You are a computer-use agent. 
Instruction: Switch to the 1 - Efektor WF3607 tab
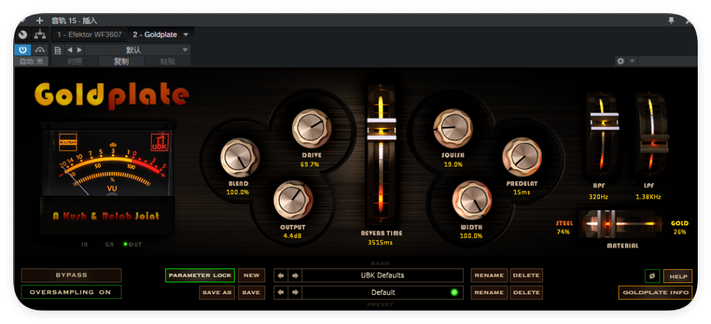pos(90,35)
